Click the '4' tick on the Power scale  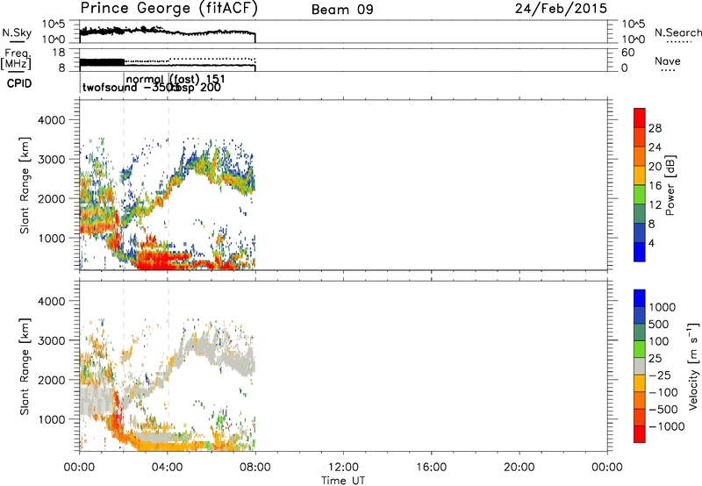[x=651, y=243]
